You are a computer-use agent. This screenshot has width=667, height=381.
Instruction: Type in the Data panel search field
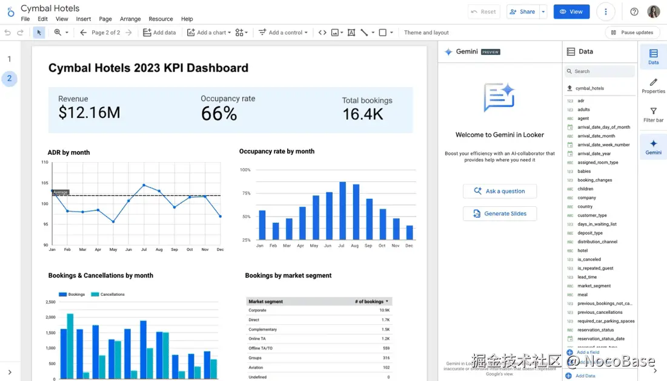[599, 71]
